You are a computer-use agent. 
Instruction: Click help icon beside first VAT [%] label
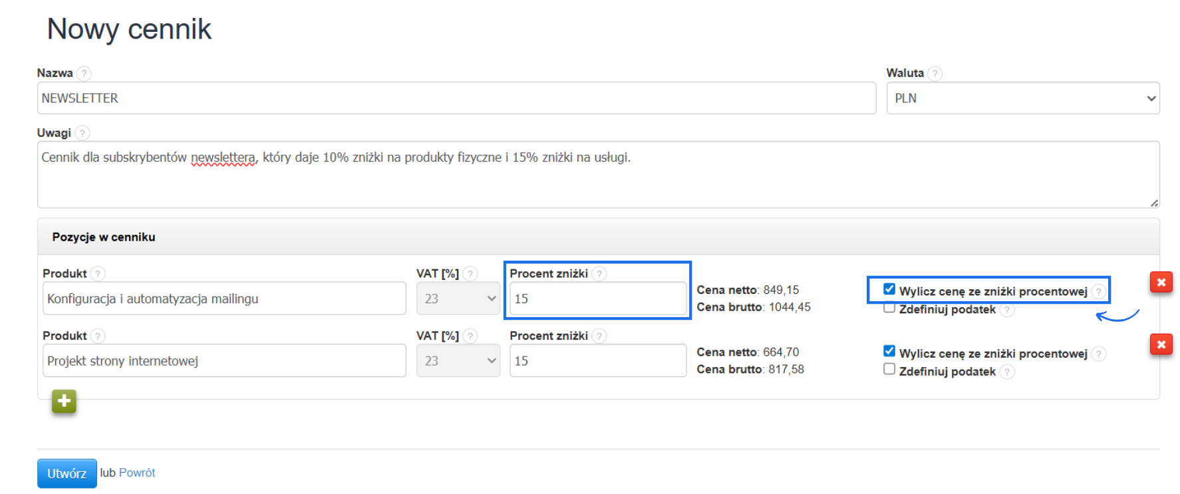pos(470,274)
